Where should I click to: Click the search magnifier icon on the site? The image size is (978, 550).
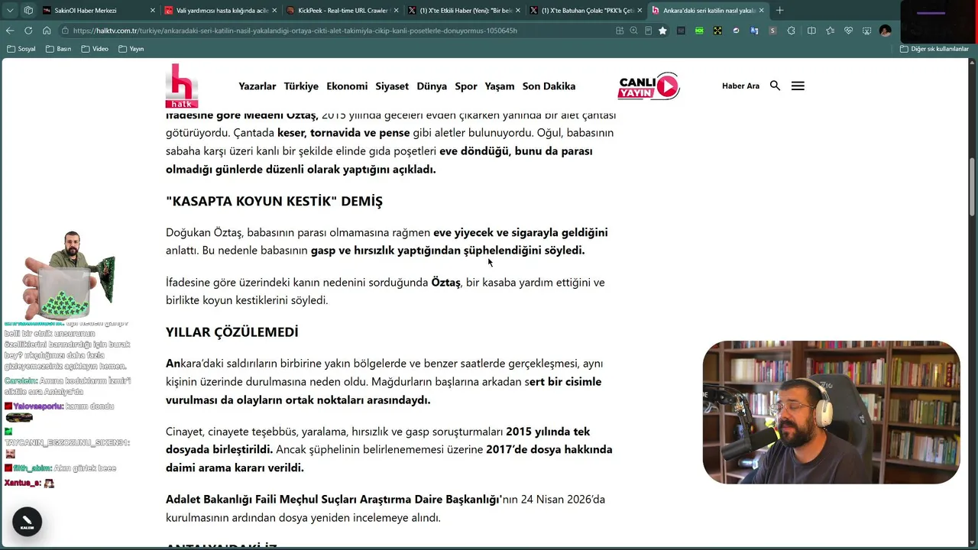click(x=775, y=86)
